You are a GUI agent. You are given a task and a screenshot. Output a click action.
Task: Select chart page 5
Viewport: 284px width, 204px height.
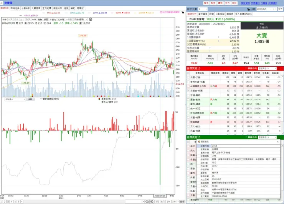(x=15, y=201)
